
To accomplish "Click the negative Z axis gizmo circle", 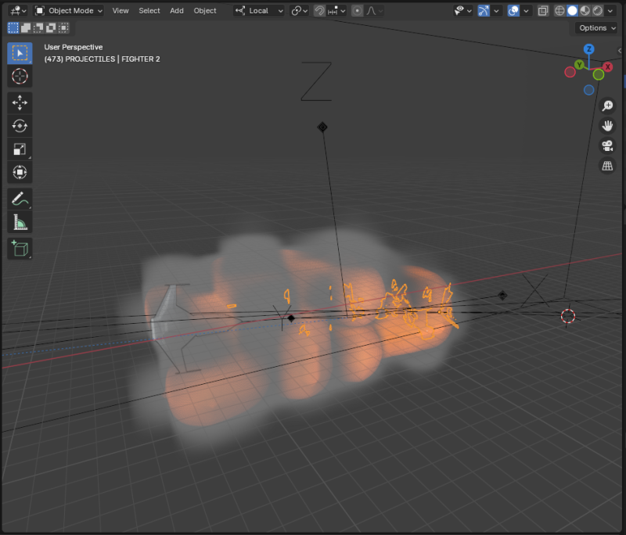I will 589,90.
